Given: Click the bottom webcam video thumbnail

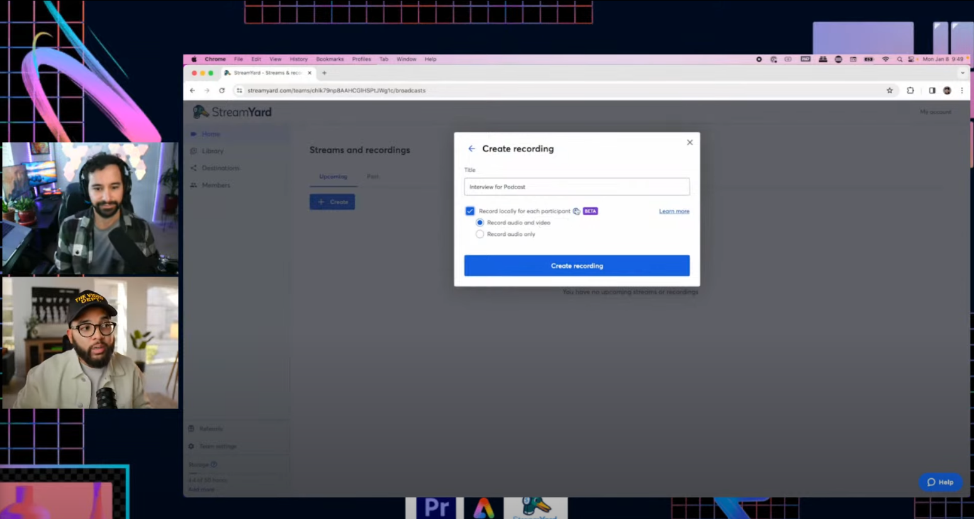Looking at the screenshot, I should tap(90, 343).
